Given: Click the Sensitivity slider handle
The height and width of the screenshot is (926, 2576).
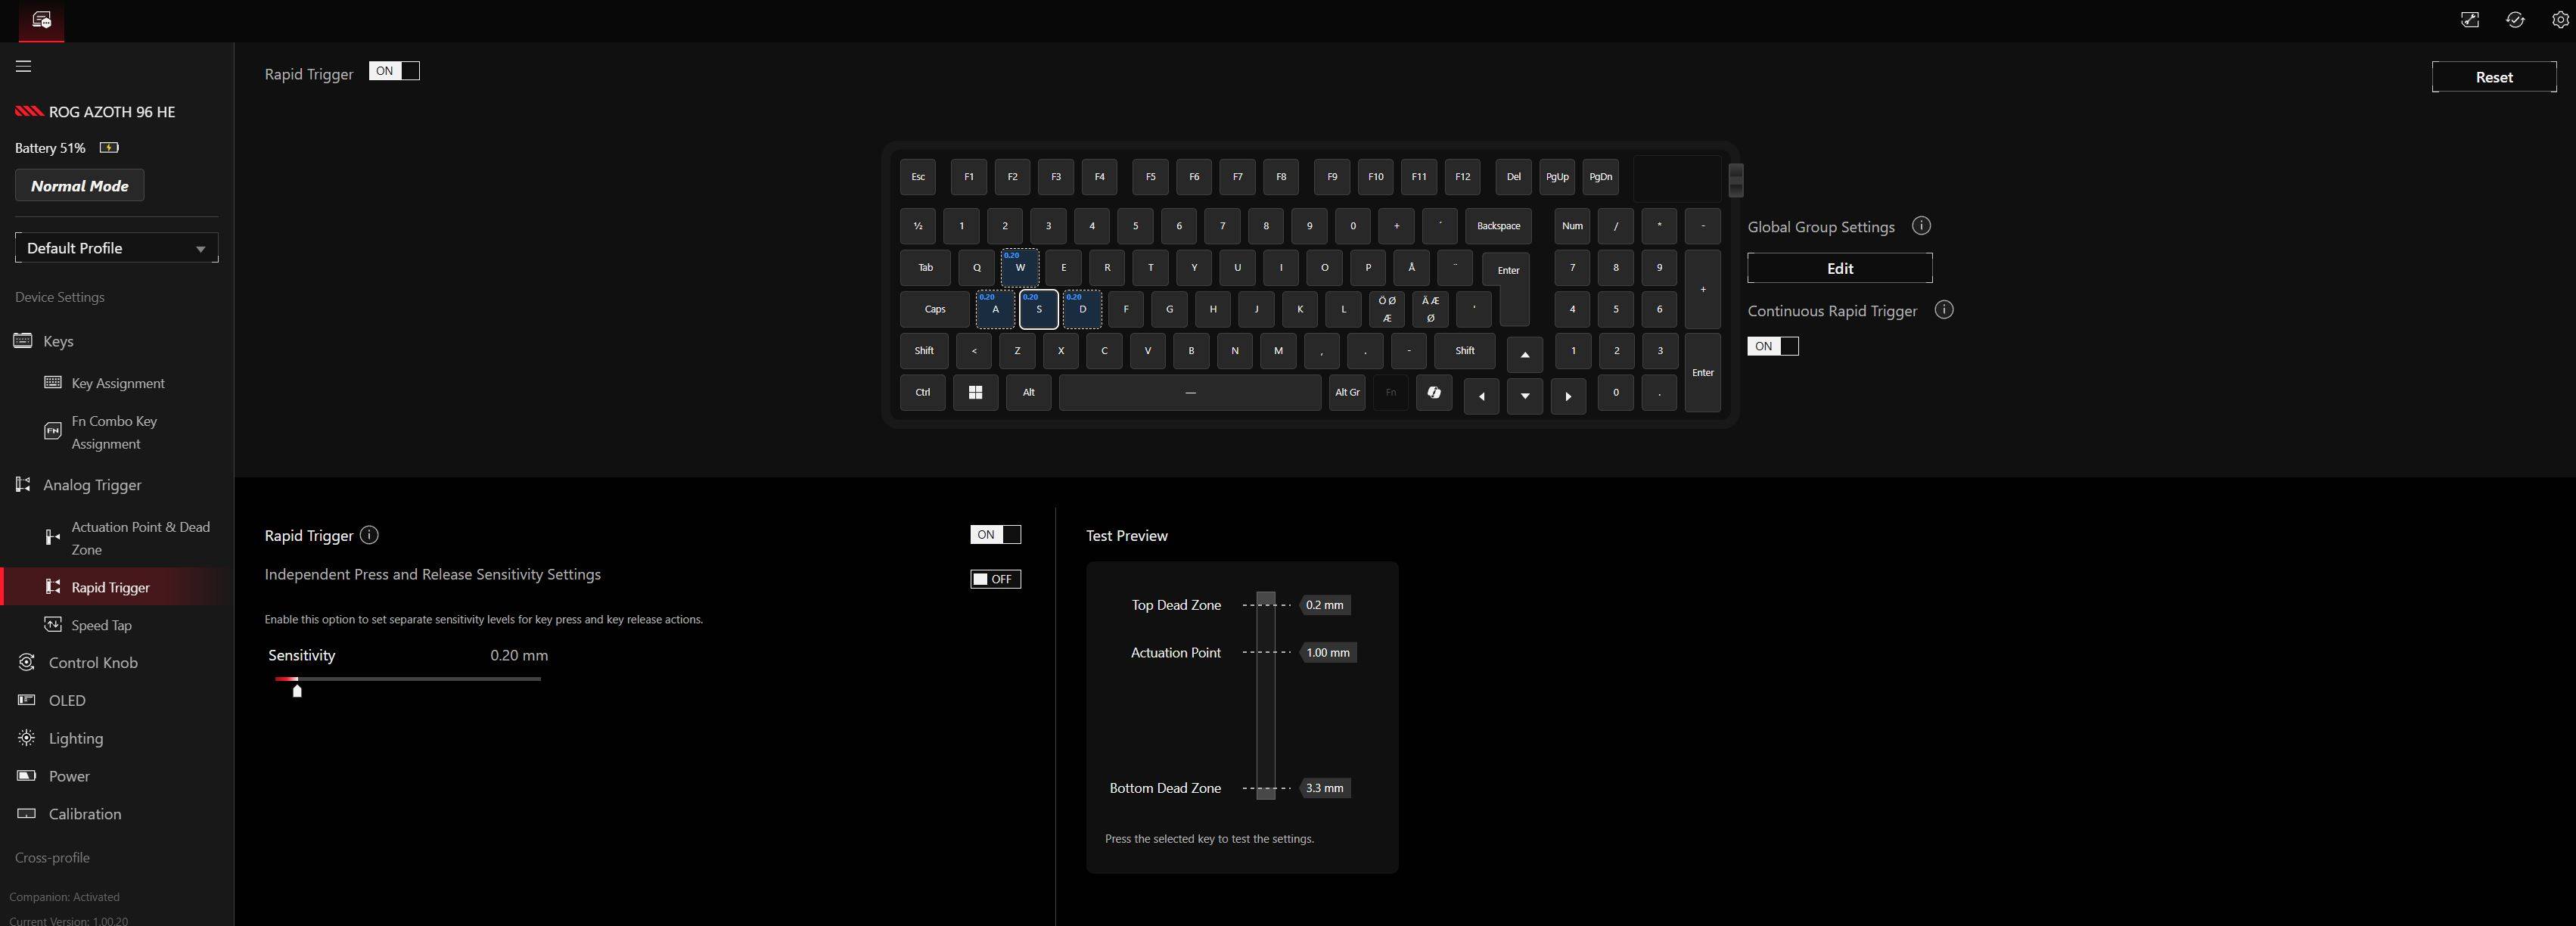Looking at the screenshot, I should pos(297,690).
